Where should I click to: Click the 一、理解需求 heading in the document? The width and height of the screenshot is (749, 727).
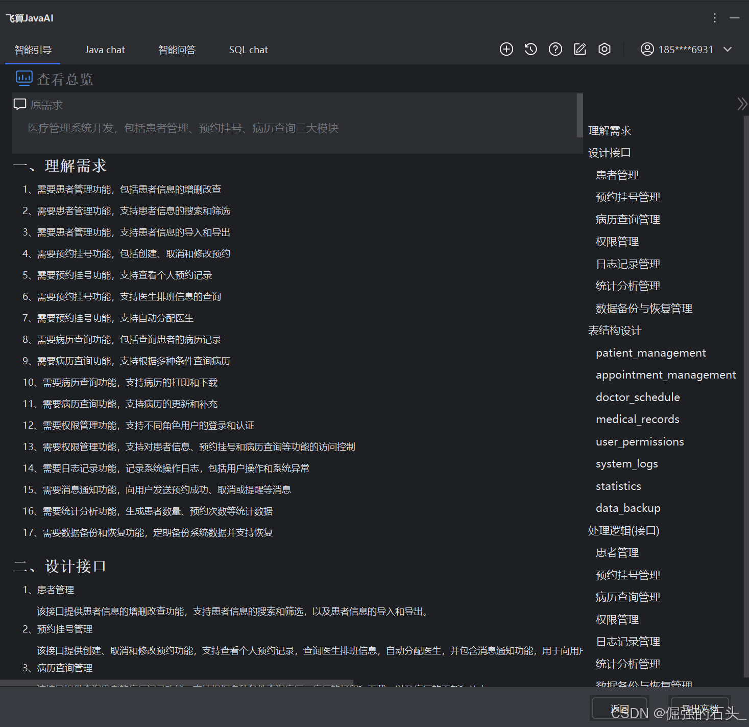[x=60, y=166]
